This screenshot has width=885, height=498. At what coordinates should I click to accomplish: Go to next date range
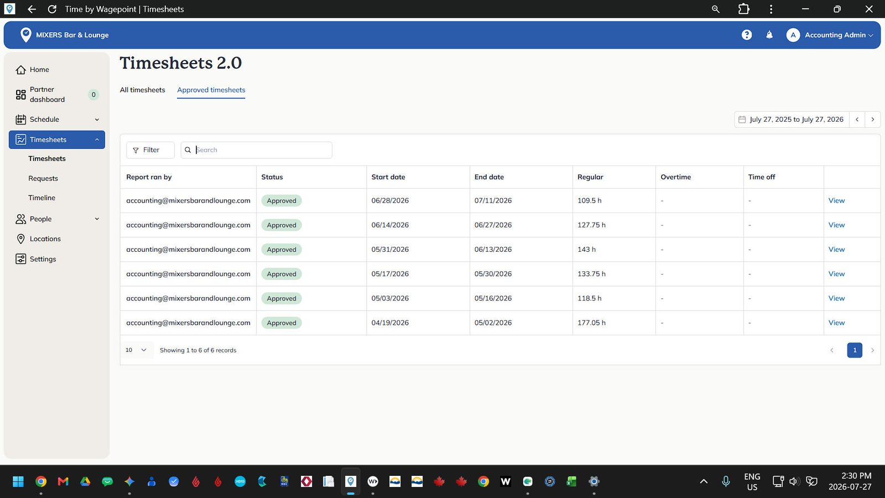pyautogui.click(x=873, y=120)
